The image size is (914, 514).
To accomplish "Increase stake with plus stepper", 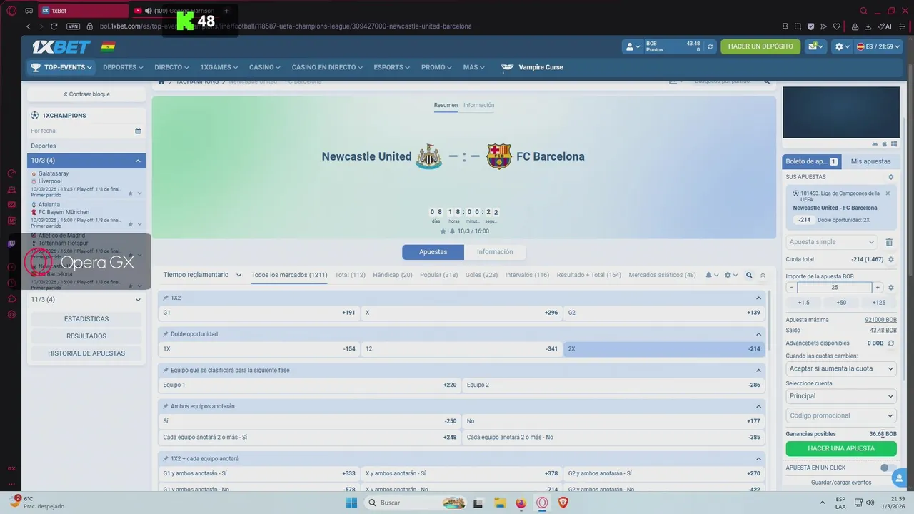I will tap(878, 288).
